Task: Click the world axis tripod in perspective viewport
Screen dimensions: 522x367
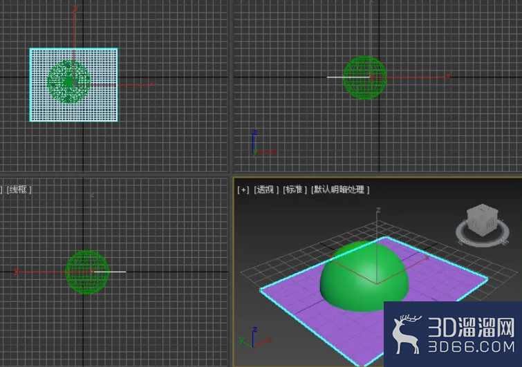Action: point(254,338)
